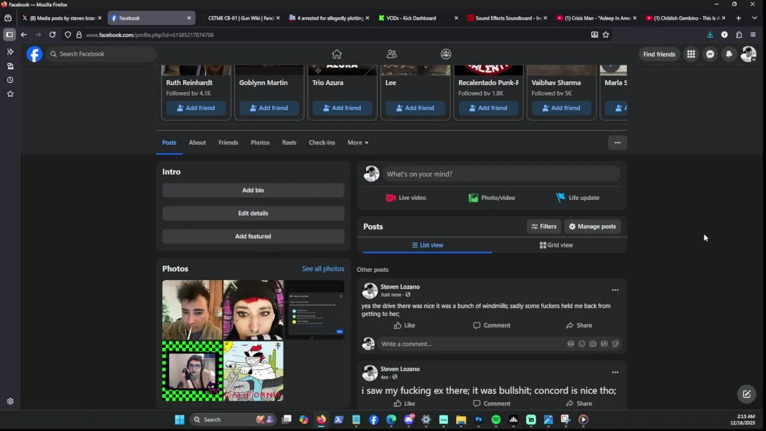Click Add friend for Trio Azura

(x=342, y=108)
